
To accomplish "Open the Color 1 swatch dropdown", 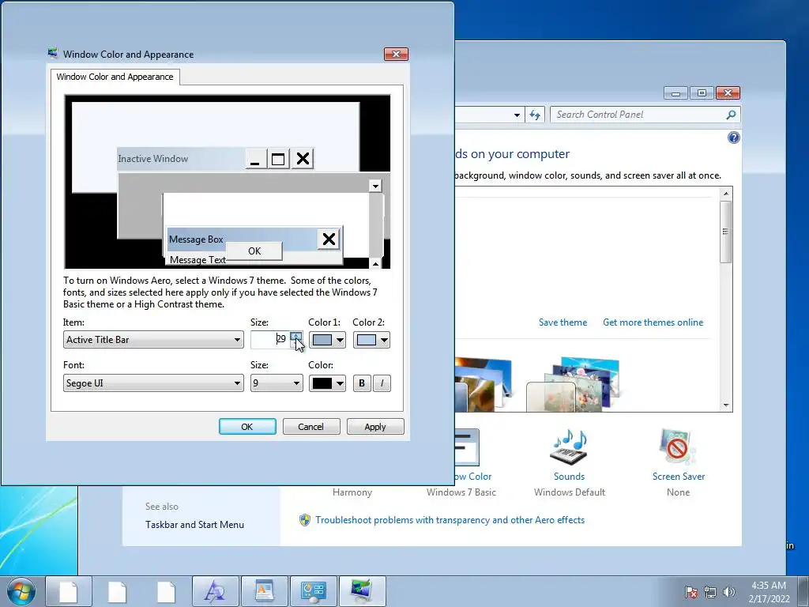I will click(x=327, y=340).
